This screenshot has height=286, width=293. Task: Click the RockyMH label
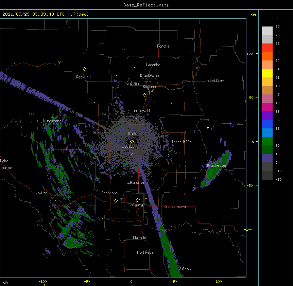point(83,77)
